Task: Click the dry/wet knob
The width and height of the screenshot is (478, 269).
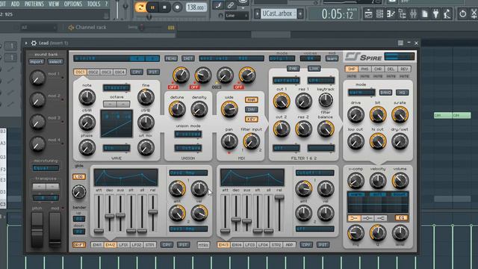Action: [400, 141]
